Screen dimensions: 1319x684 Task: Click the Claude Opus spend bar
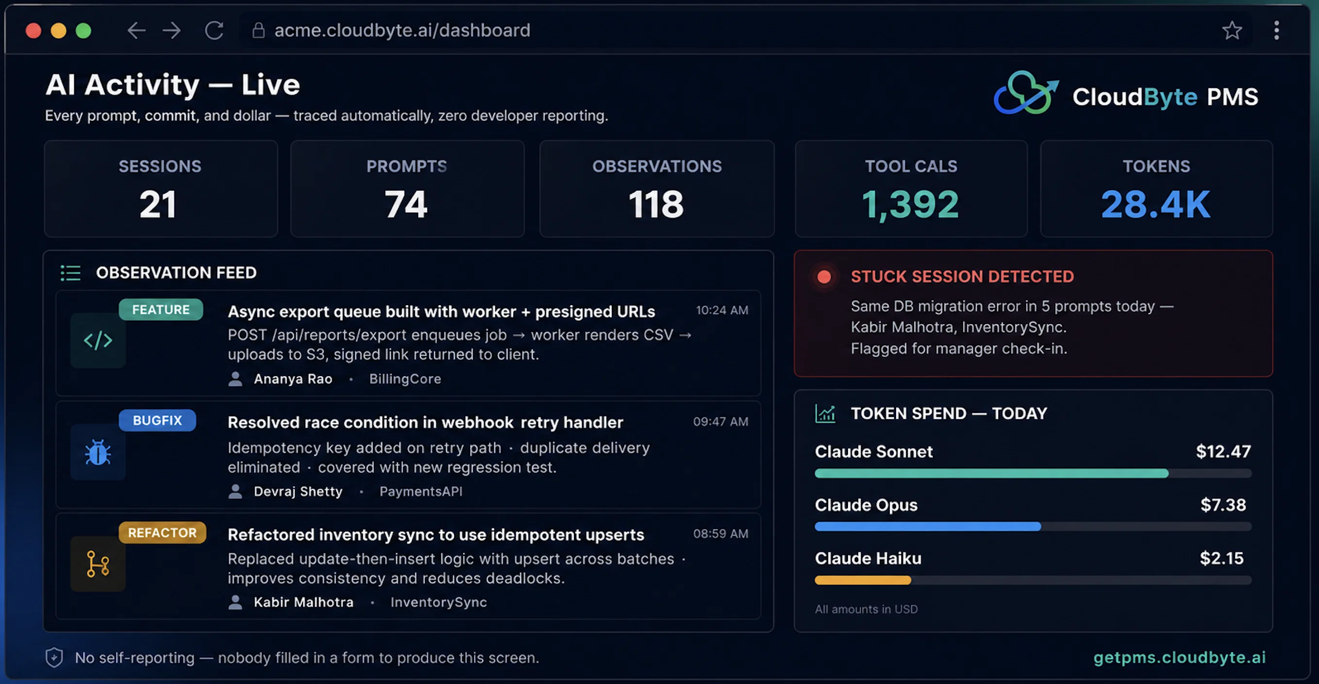(1033, 527)
